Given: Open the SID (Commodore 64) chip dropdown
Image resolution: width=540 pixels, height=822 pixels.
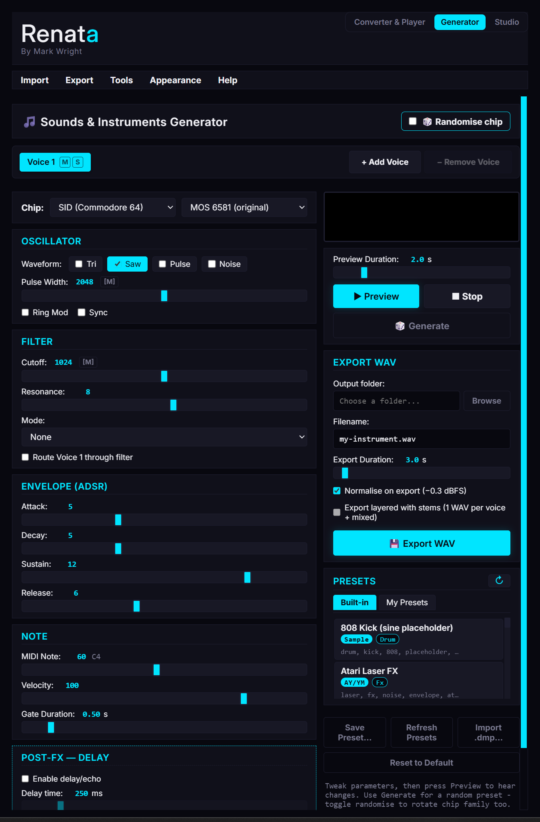Looking at the screenshot, I should pyautogui.click(x=113, y=207).
